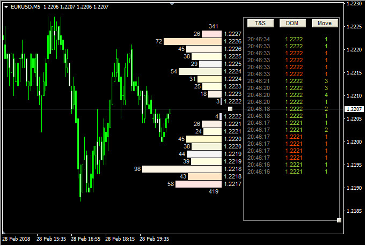
Task: Click the total ask volume 341
Action: (x=214, y=26)
